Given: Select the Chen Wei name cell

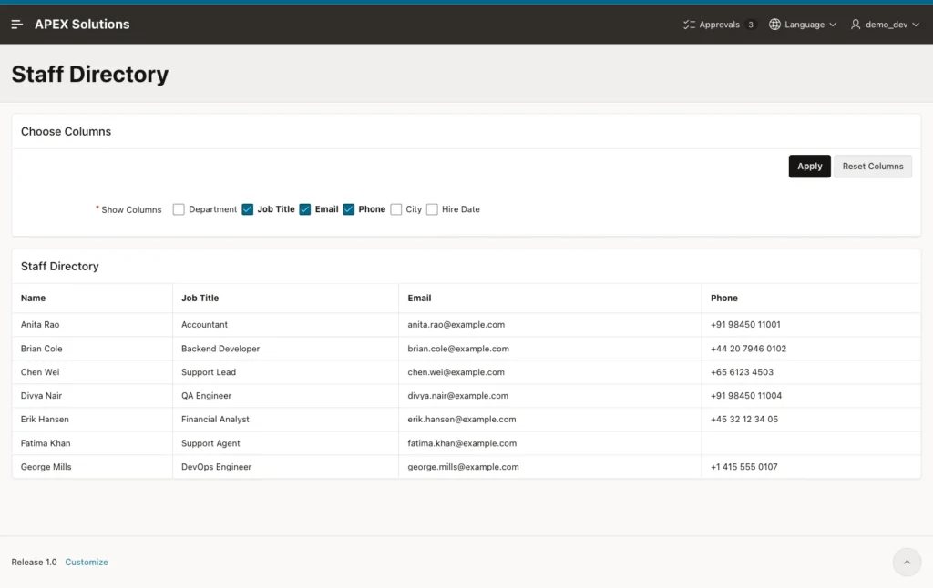Looking at the screenshot, I should pos(92,372).
